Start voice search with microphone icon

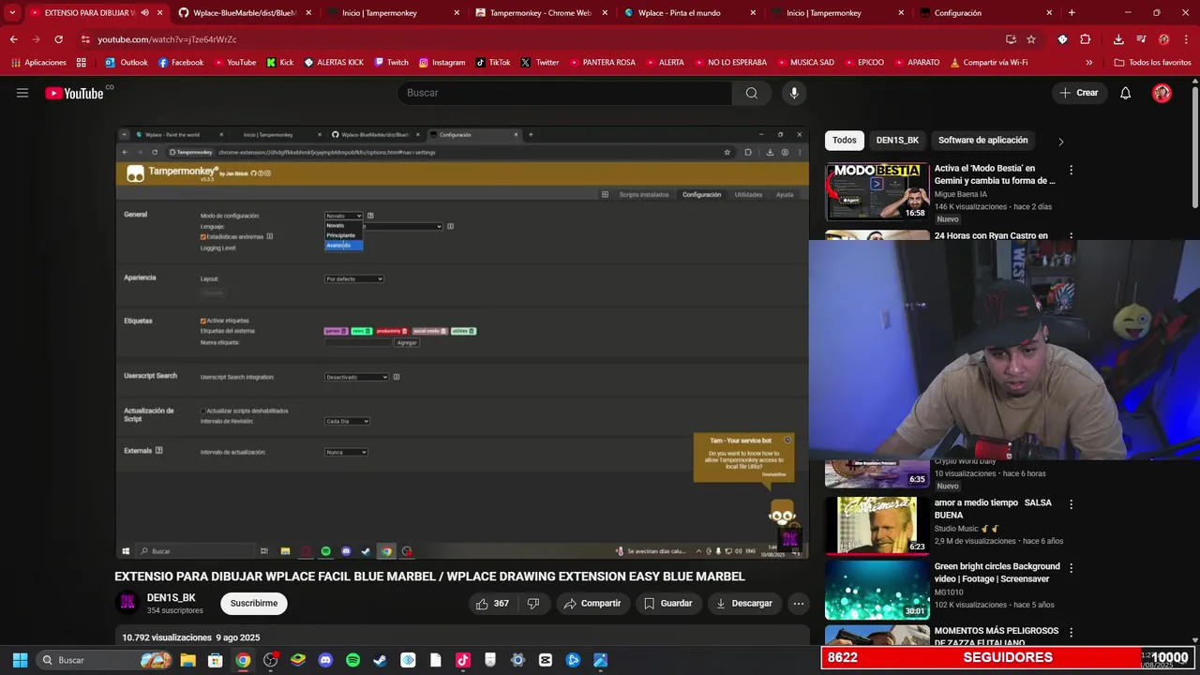pos(794,93)
